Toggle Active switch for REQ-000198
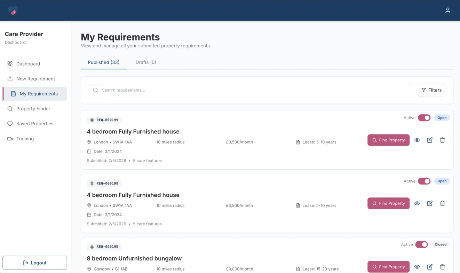 pyautogui.click(x=424, y=181)
